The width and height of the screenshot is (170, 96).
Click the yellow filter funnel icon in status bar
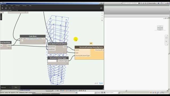(x=151, y=93)
